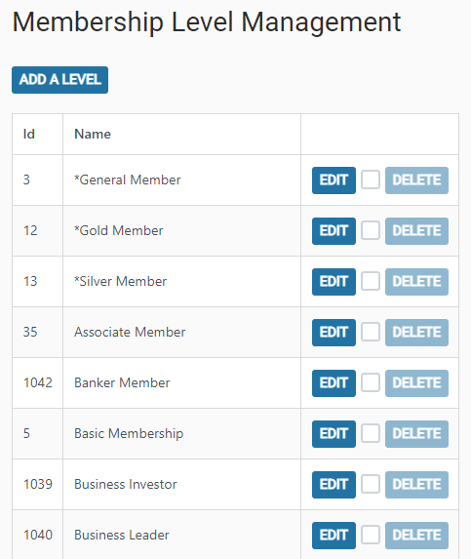
Task: Edit the *General Member level
Action: (x=334, y=180)
